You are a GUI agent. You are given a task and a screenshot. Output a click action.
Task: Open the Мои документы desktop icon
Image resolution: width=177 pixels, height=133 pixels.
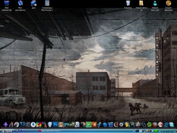pyautogui.click(x=20, y=6)
